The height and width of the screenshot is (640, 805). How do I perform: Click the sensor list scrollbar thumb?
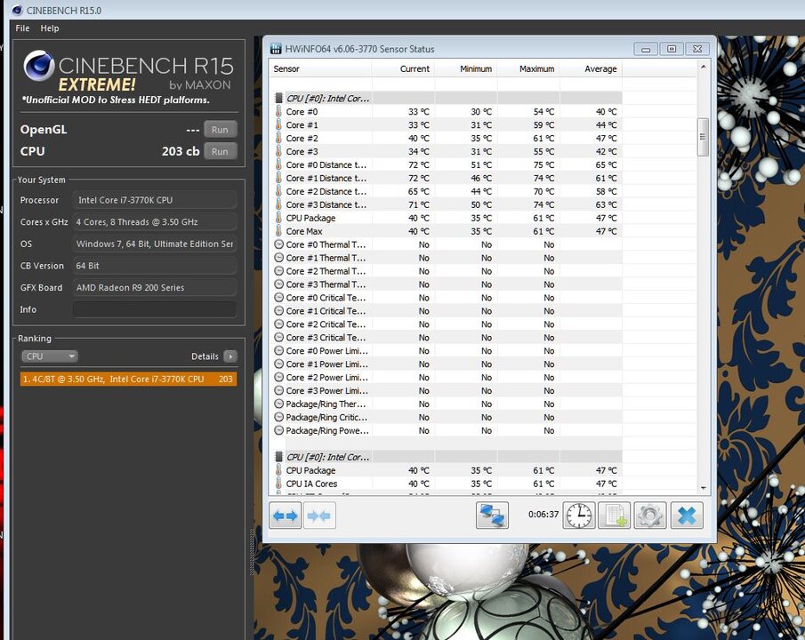(703, 137)
